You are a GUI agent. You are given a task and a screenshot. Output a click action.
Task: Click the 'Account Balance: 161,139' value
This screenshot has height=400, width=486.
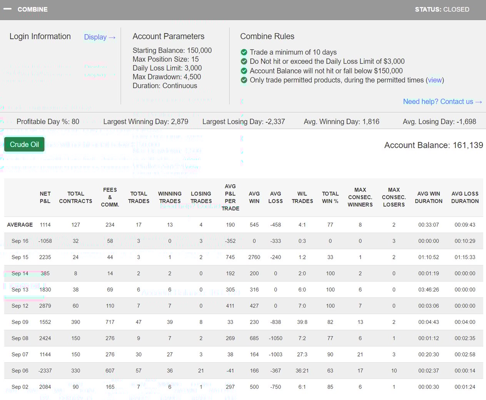(x=433, y=145)
